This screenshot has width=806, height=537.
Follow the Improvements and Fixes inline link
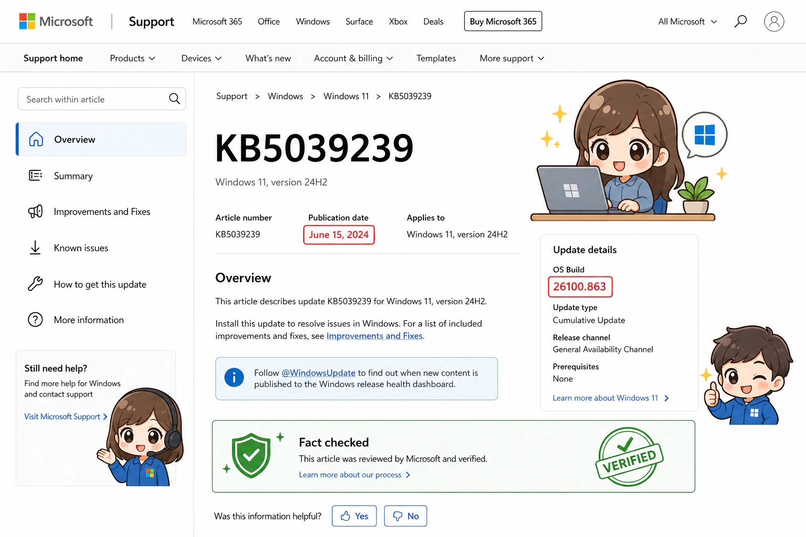[x=374, y=336]
